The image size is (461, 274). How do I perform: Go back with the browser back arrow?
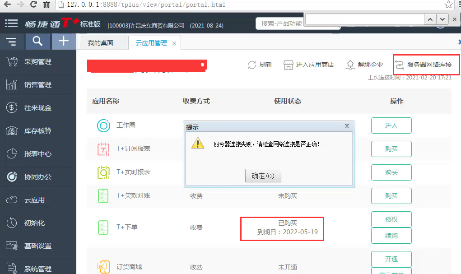(7, 5)
